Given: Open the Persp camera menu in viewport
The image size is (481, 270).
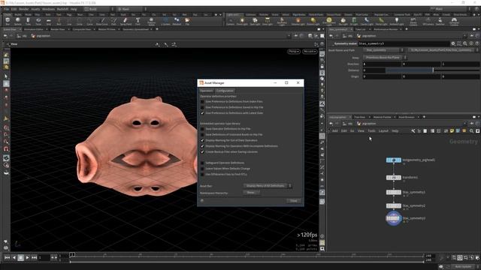Looking at the screenshot, I should tap(294, 52).
